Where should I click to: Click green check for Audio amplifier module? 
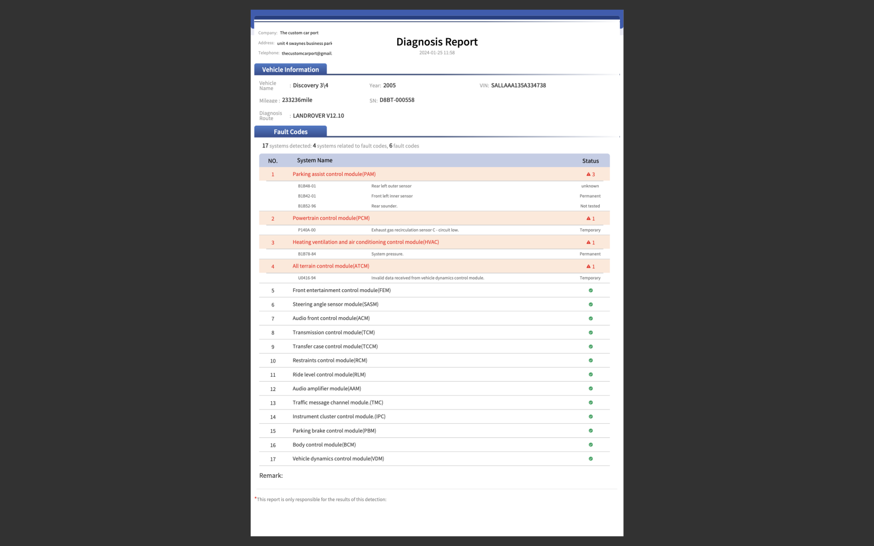(590, 389)
